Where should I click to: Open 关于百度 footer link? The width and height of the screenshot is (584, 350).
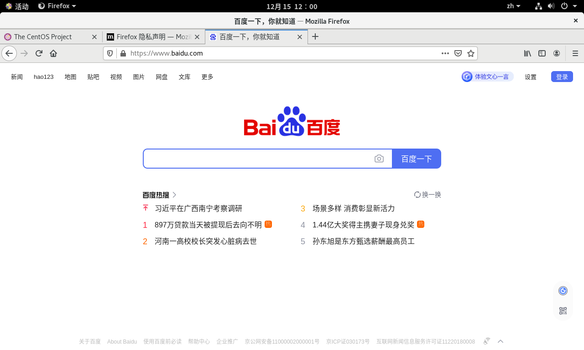(90, 341)
